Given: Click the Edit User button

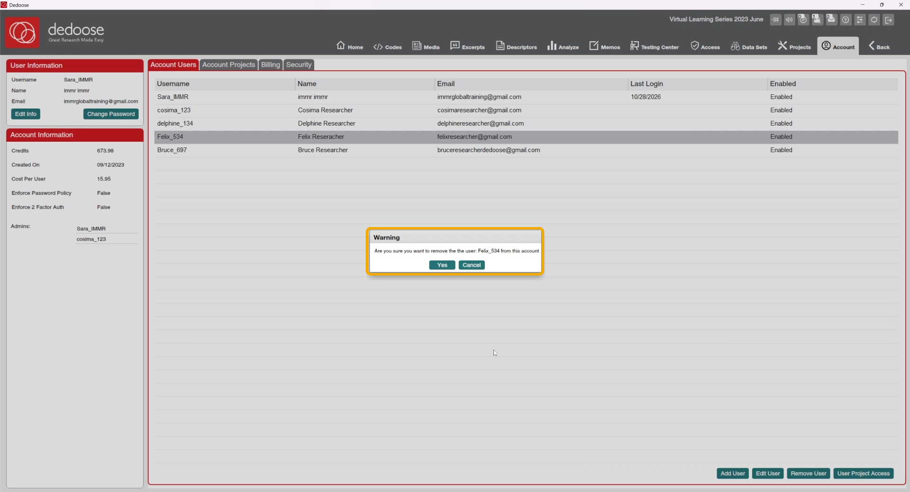Looking at the screenshot, I should (768, 474).
